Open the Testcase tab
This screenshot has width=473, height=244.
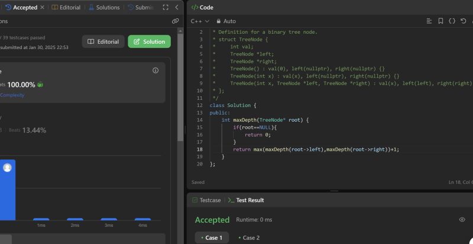point(206,200)
